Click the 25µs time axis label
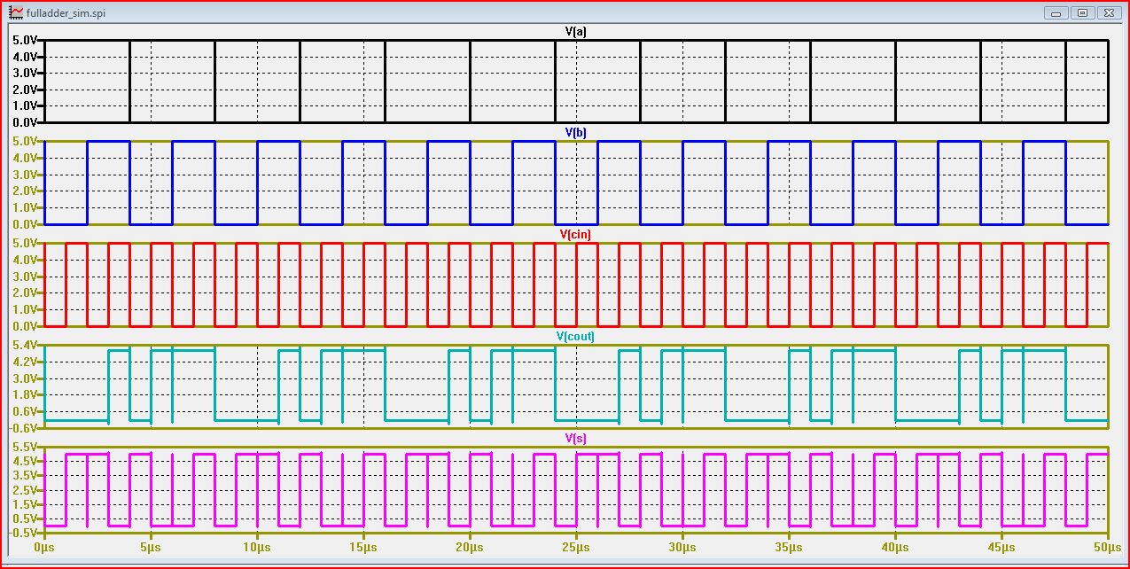This screenshot has width=1130, height=569. pyautogui.click(x=576, y=548)
